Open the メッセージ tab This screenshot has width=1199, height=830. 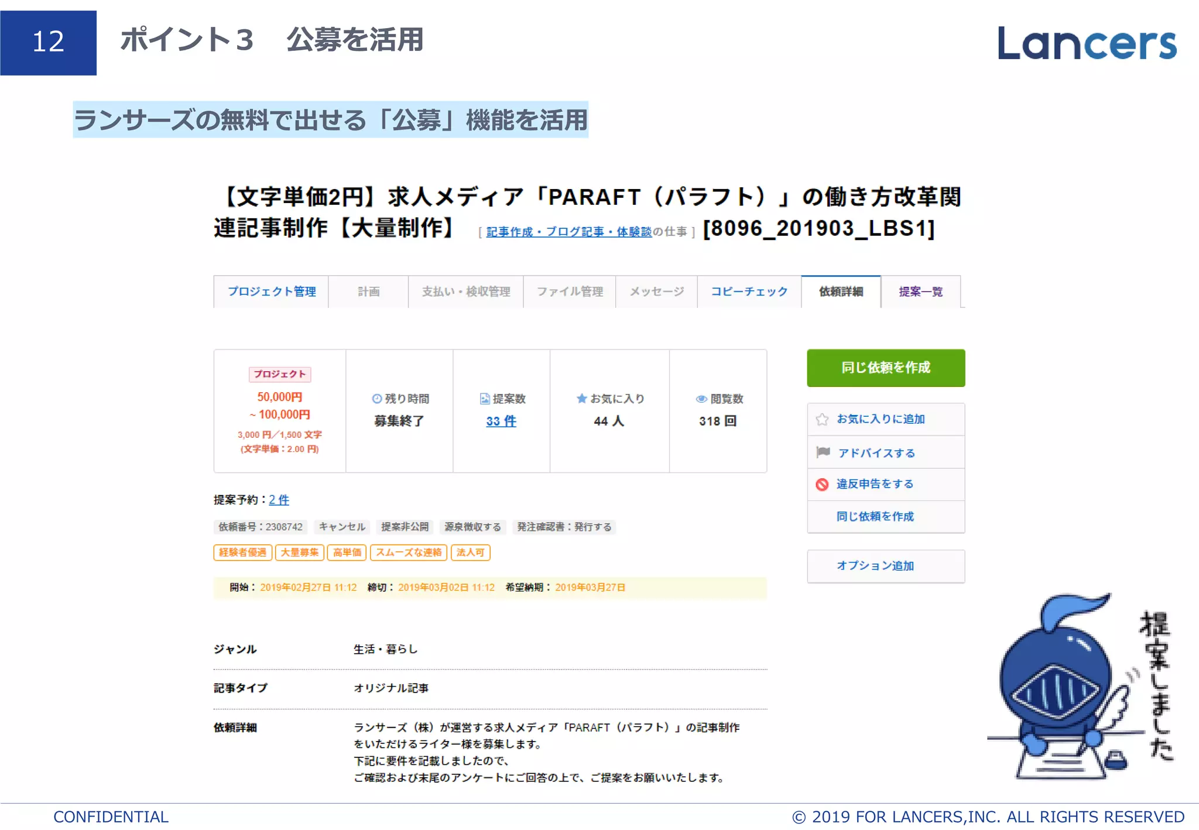[x=656, y=291]
